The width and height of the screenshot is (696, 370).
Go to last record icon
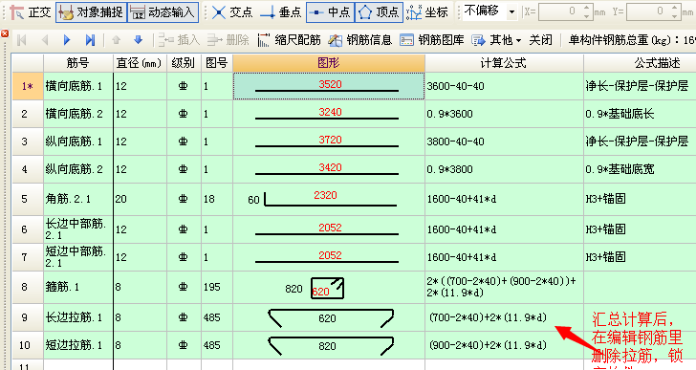pyautogui.click(x=90, y=40)
